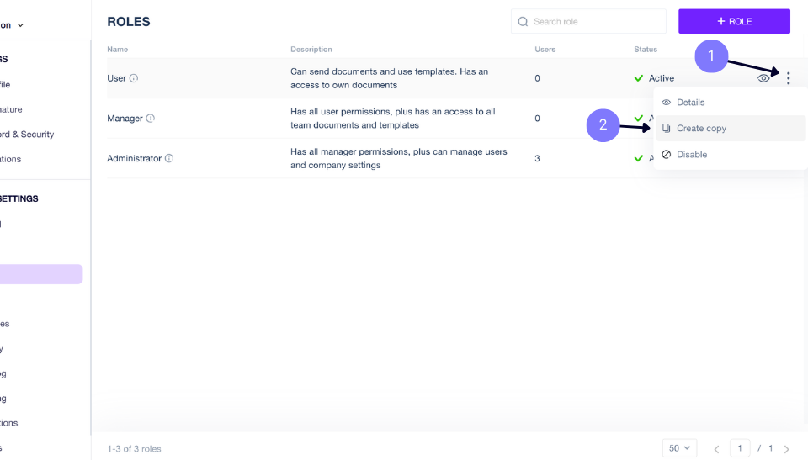The height and width of the screenshot is (460, 808).
Task: Click info icon next to Manager role
Action: point(150,118)
